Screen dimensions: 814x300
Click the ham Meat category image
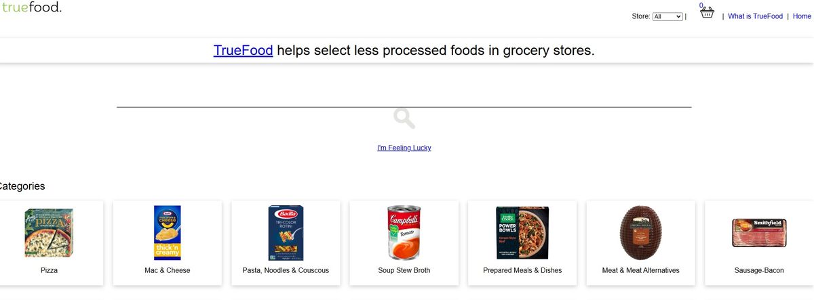pyautogui.click(x=640, y=233)
